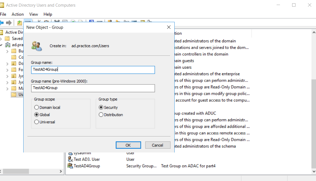Image resolution: width=316 pixels, height=181 pixels.
Task: Click 'kstations and servers joined' description
Action: (x=211, y=47)
